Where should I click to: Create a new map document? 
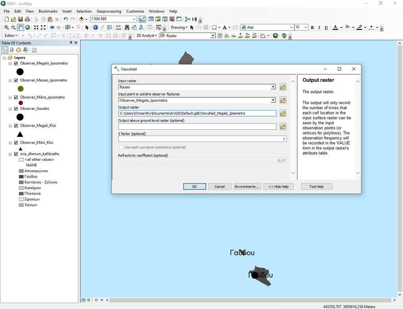pyautogui.click(x=7, y=19)
